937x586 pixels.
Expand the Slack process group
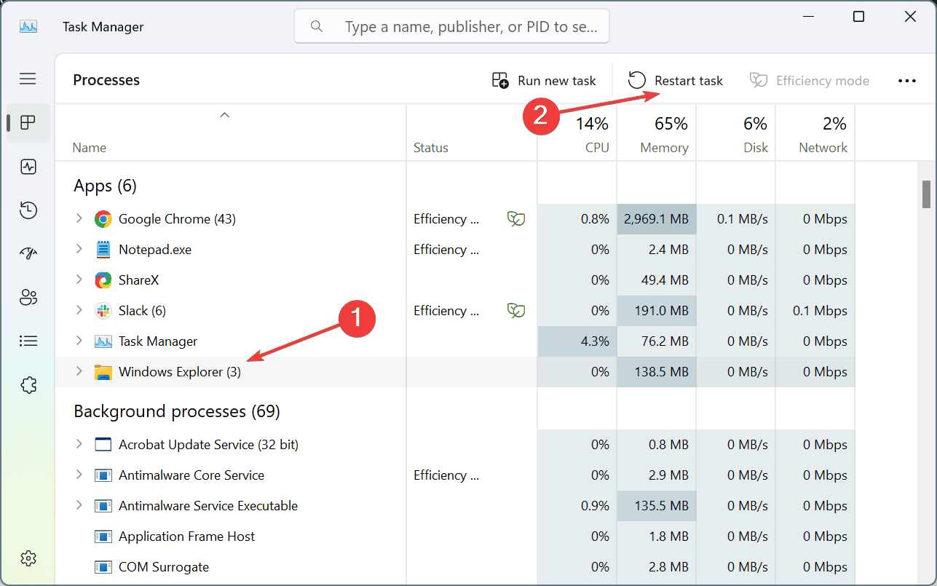79,310
